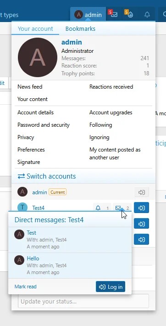The height and width of the screenshot is (326, 166).
Task: Click the Reaction score value 1
Action: (x=148, y=66)
